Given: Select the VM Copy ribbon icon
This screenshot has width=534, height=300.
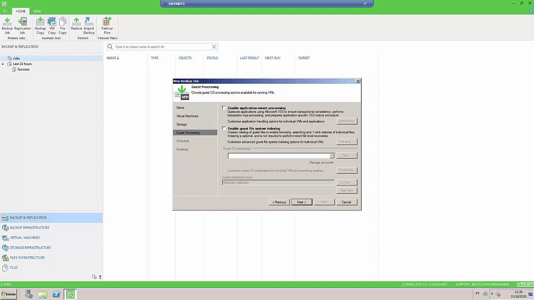Looking at the screenshot, I should (52, 26).
